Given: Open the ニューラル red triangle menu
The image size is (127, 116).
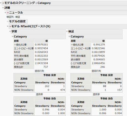Looking at the screenshot, I should (x=8, y=13).
